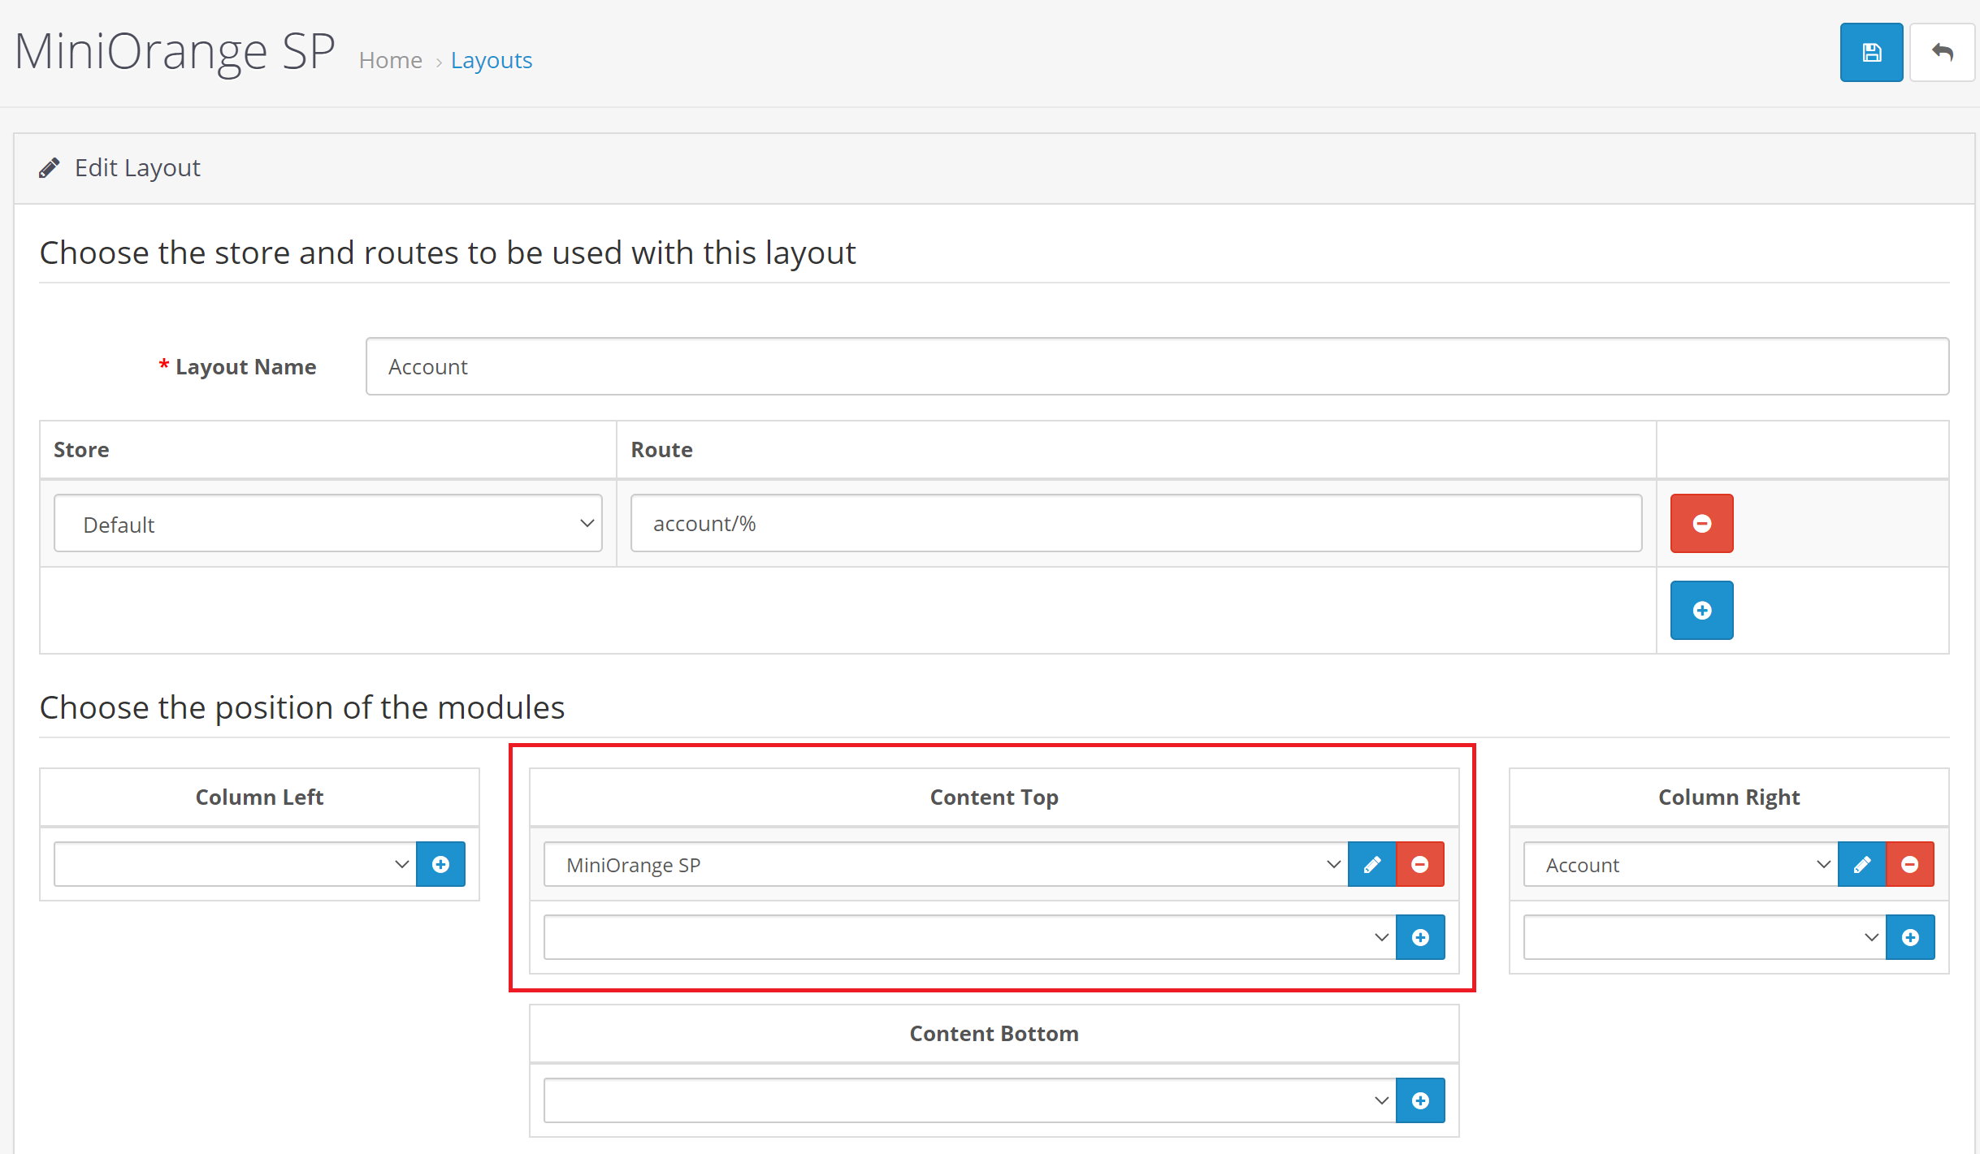The image size is (1980, 1154).
Task: Go to Home breadcrumb link
Action: pyautogui.click(x=390, y=60)
